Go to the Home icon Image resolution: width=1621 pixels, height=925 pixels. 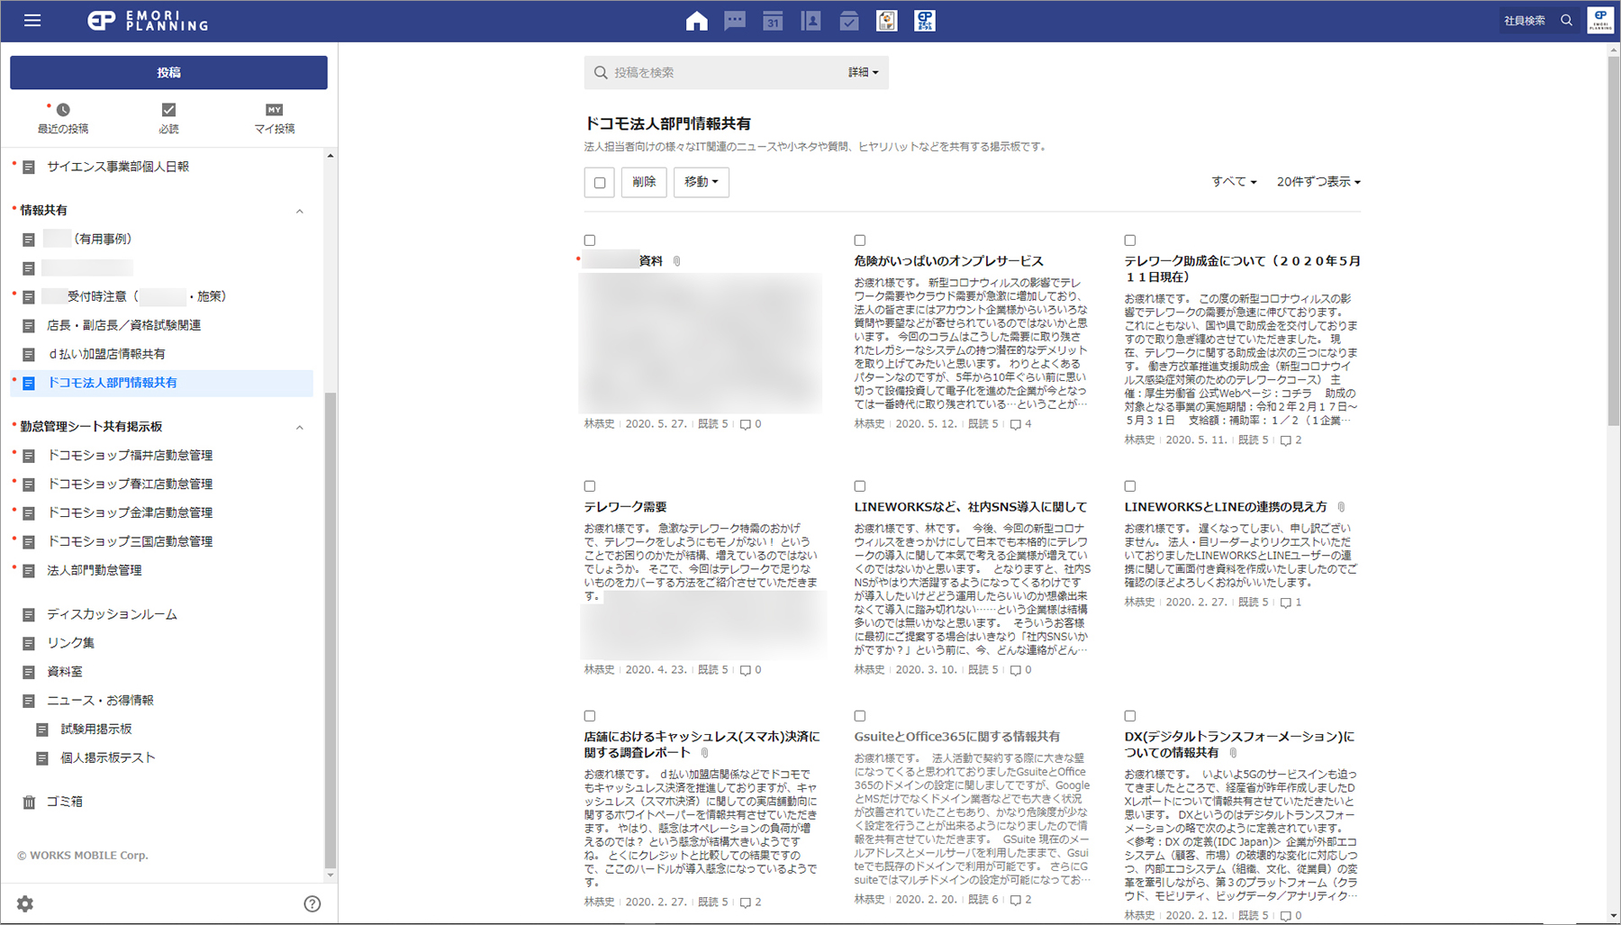[696, 21]
